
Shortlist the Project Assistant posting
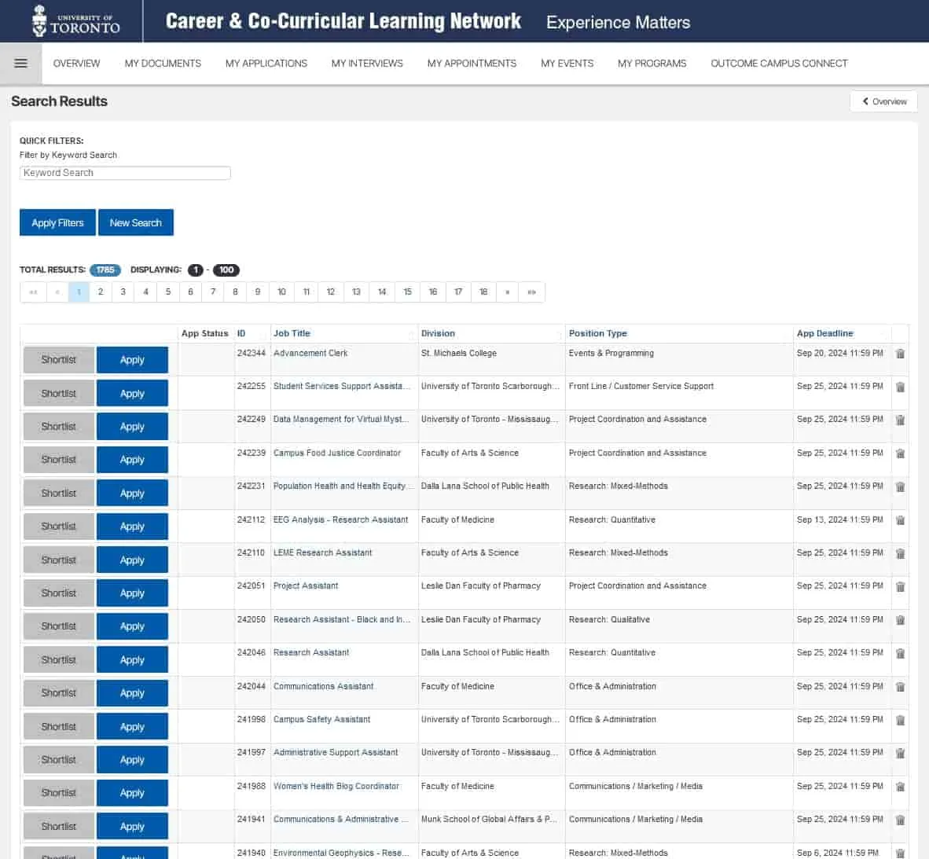coord(58,593)
